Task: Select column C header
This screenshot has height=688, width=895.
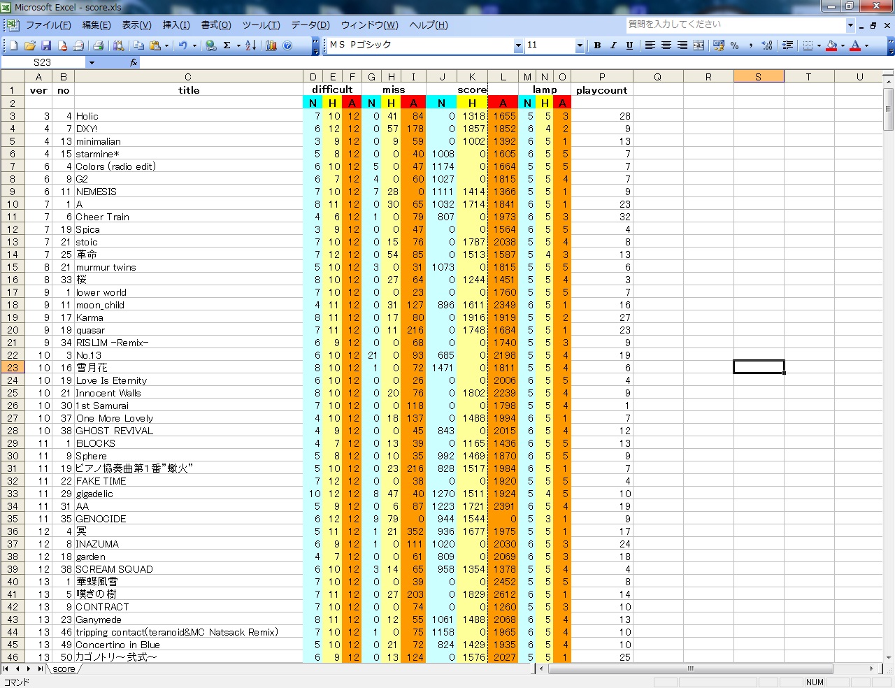Action: click(188, 77)
